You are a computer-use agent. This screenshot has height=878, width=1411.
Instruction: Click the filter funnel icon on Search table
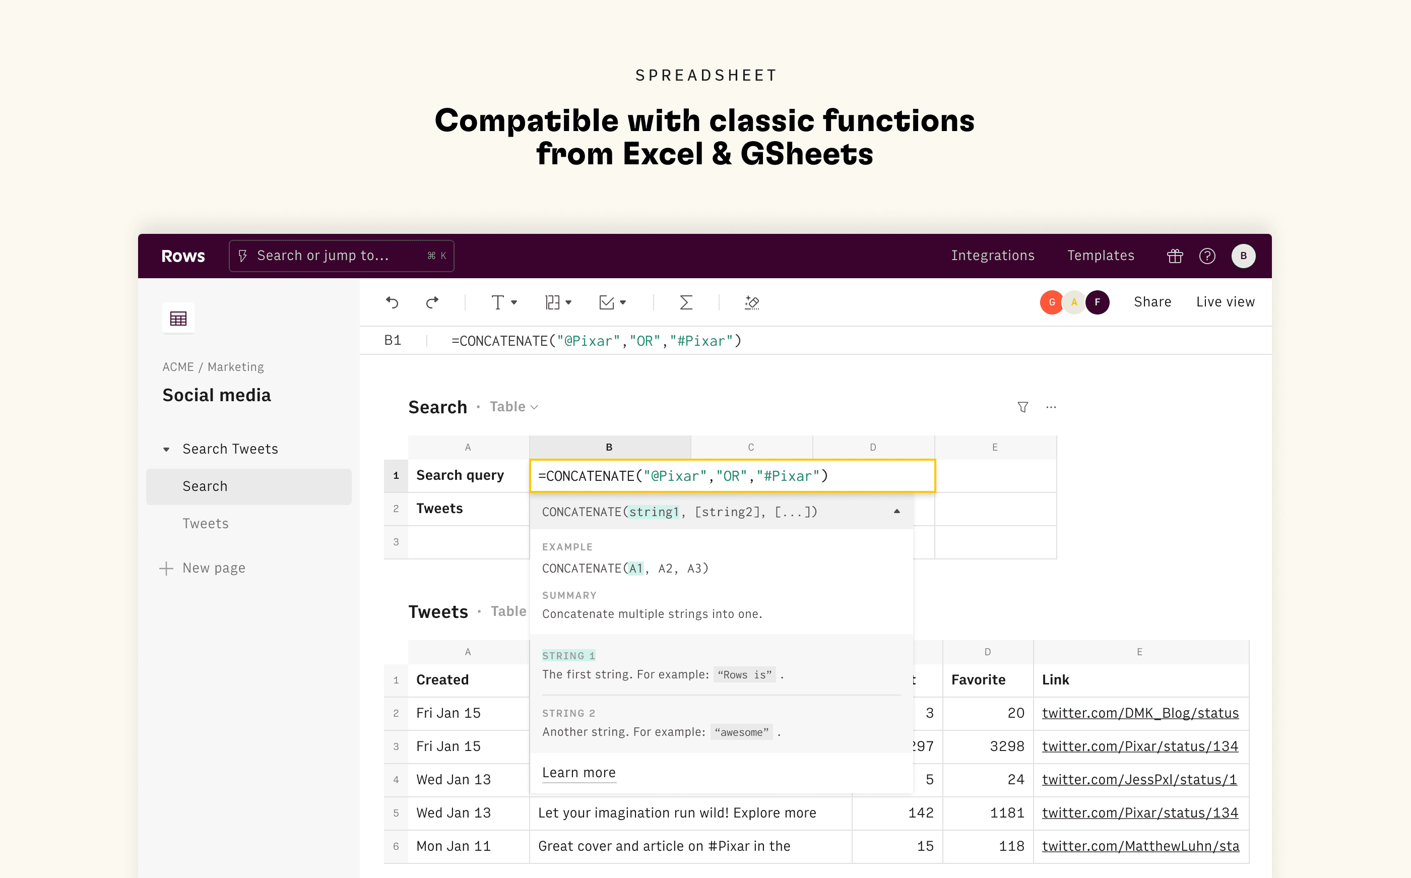coord(1022,407)
